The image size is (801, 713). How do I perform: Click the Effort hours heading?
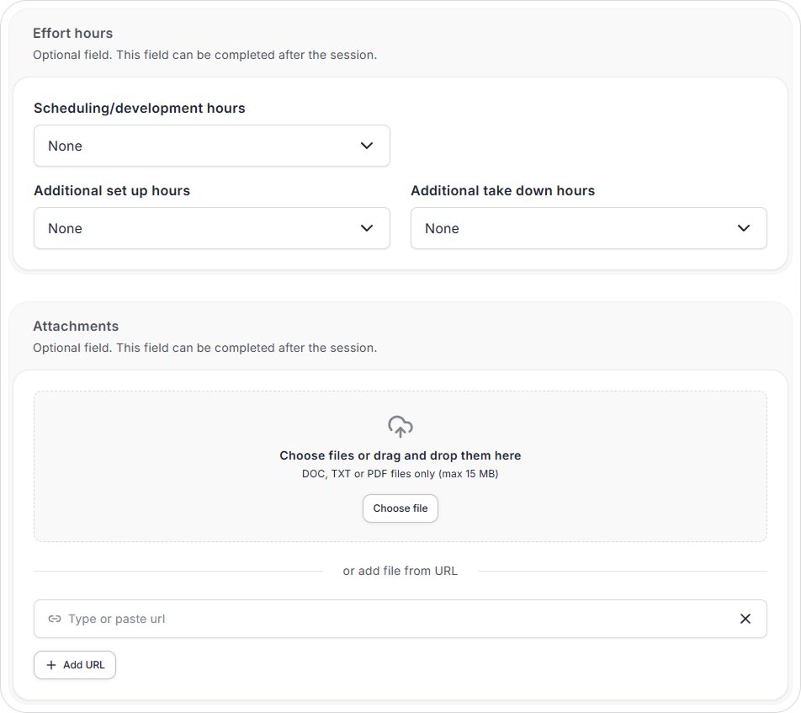point(73,33)
